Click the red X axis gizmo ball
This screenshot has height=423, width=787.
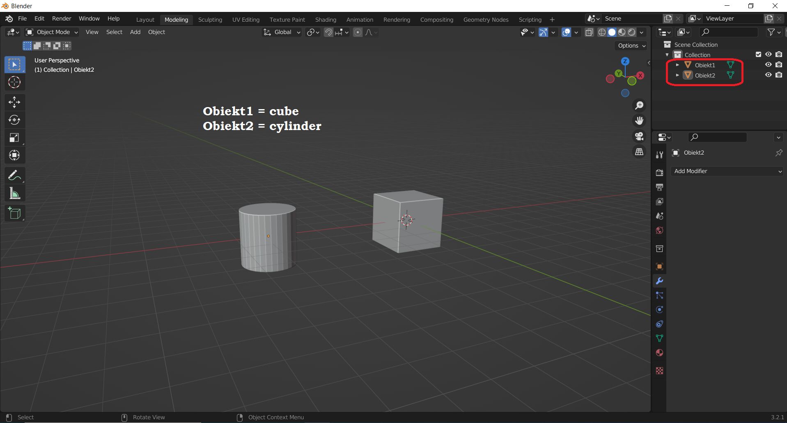pos(640,75)
